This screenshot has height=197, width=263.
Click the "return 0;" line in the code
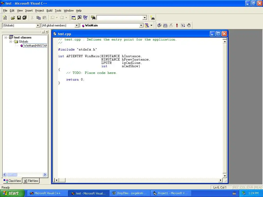click(x=75, y=80)
